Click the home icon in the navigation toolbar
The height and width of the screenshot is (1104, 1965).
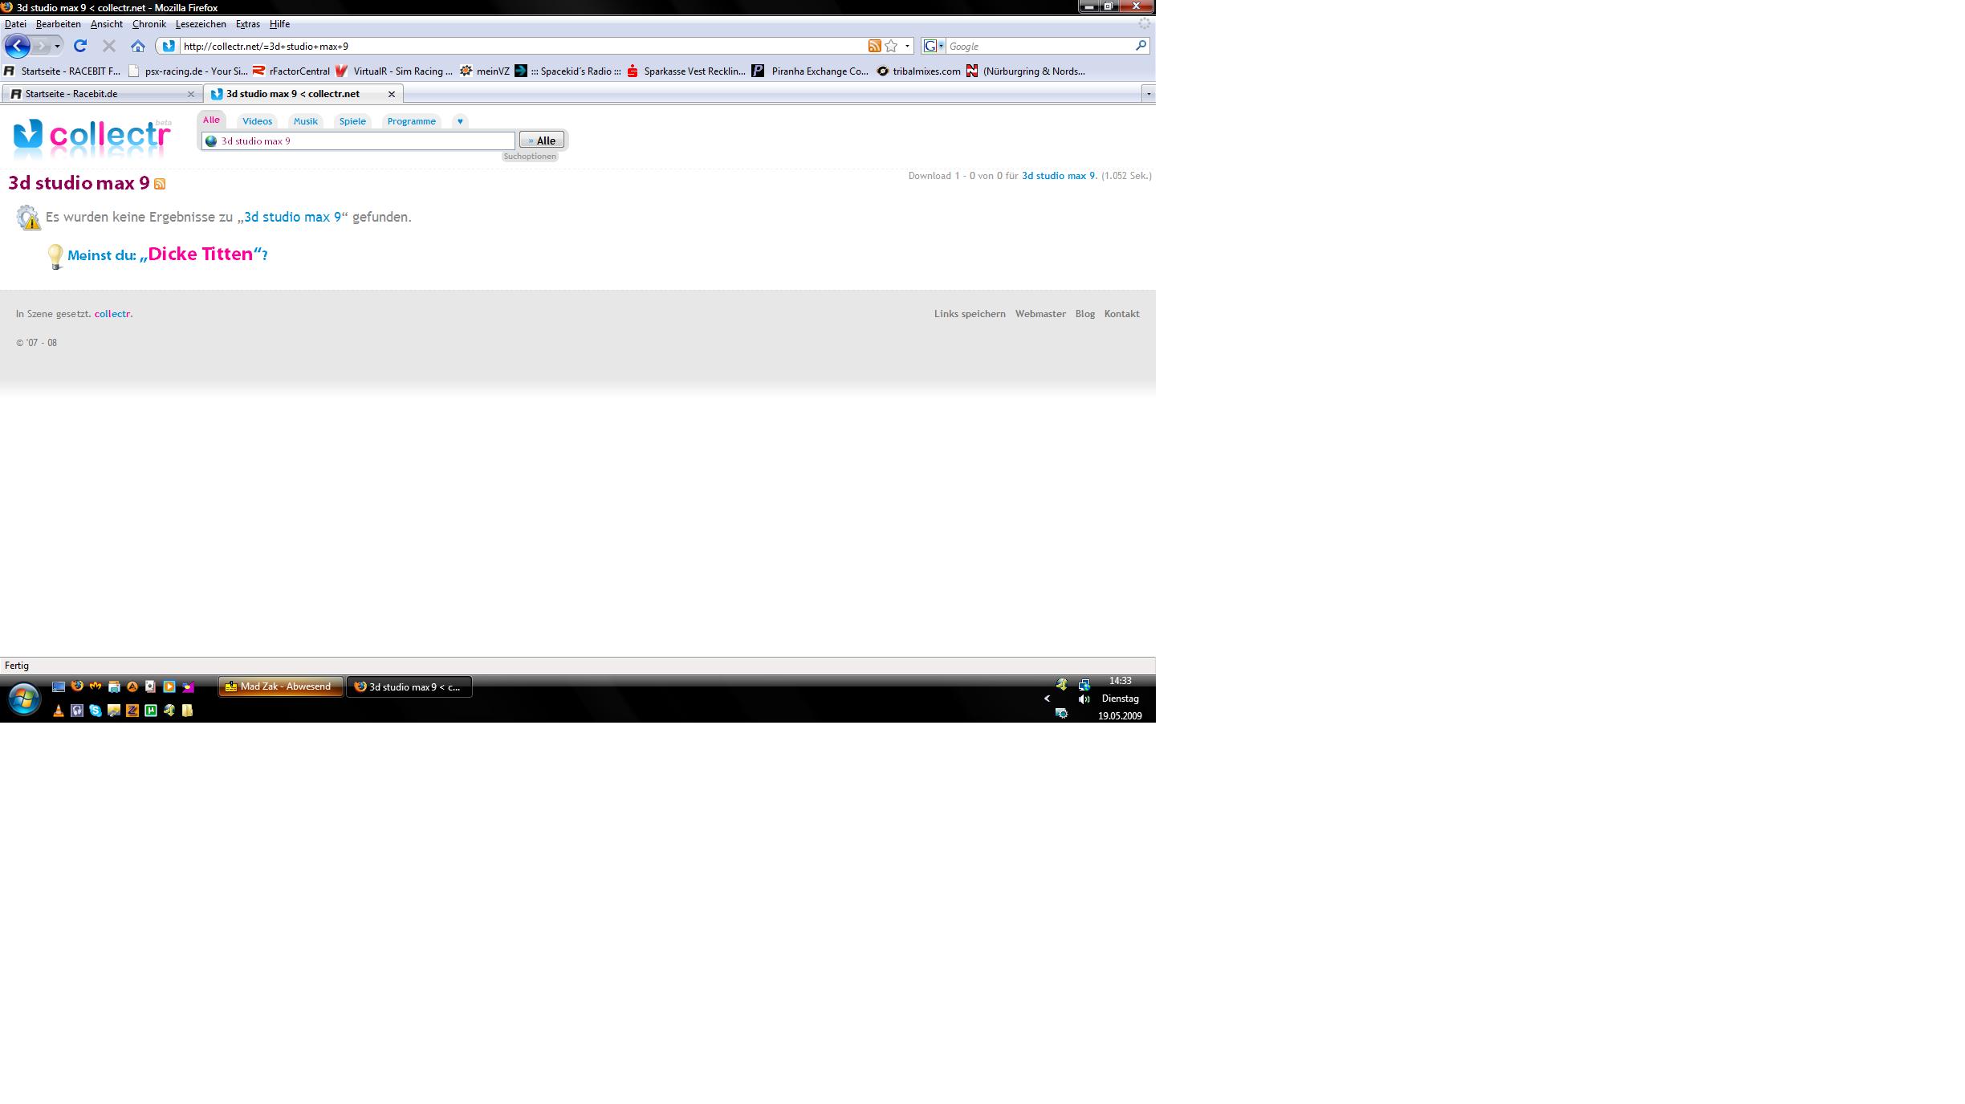tap(138, 46)
